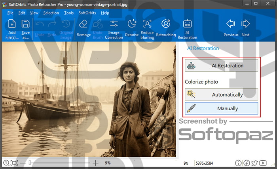Screen dimensions: 277x169
Task: Open the Help menu
Action: tap(105, 13)
